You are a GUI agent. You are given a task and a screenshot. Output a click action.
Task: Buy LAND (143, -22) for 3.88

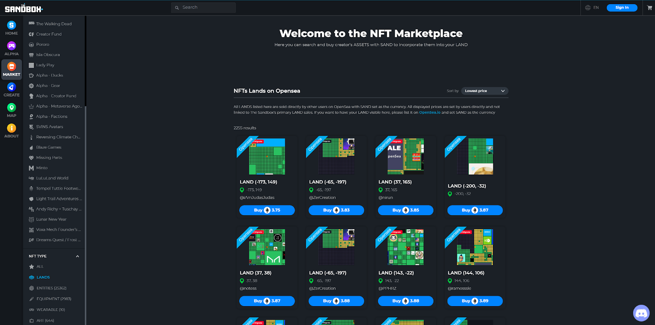(x=406, y=301)
